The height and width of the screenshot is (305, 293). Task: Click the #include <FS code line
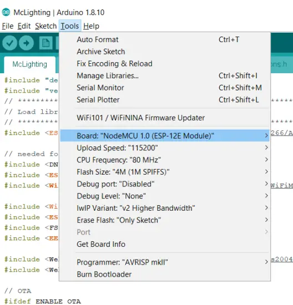pyautogui.click(x=31, y=227)
